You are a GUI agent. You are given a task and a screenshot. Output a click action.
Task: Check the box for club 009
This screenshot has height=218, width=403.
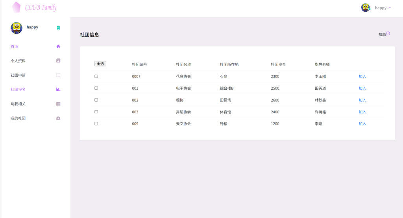tap(96, 124)
